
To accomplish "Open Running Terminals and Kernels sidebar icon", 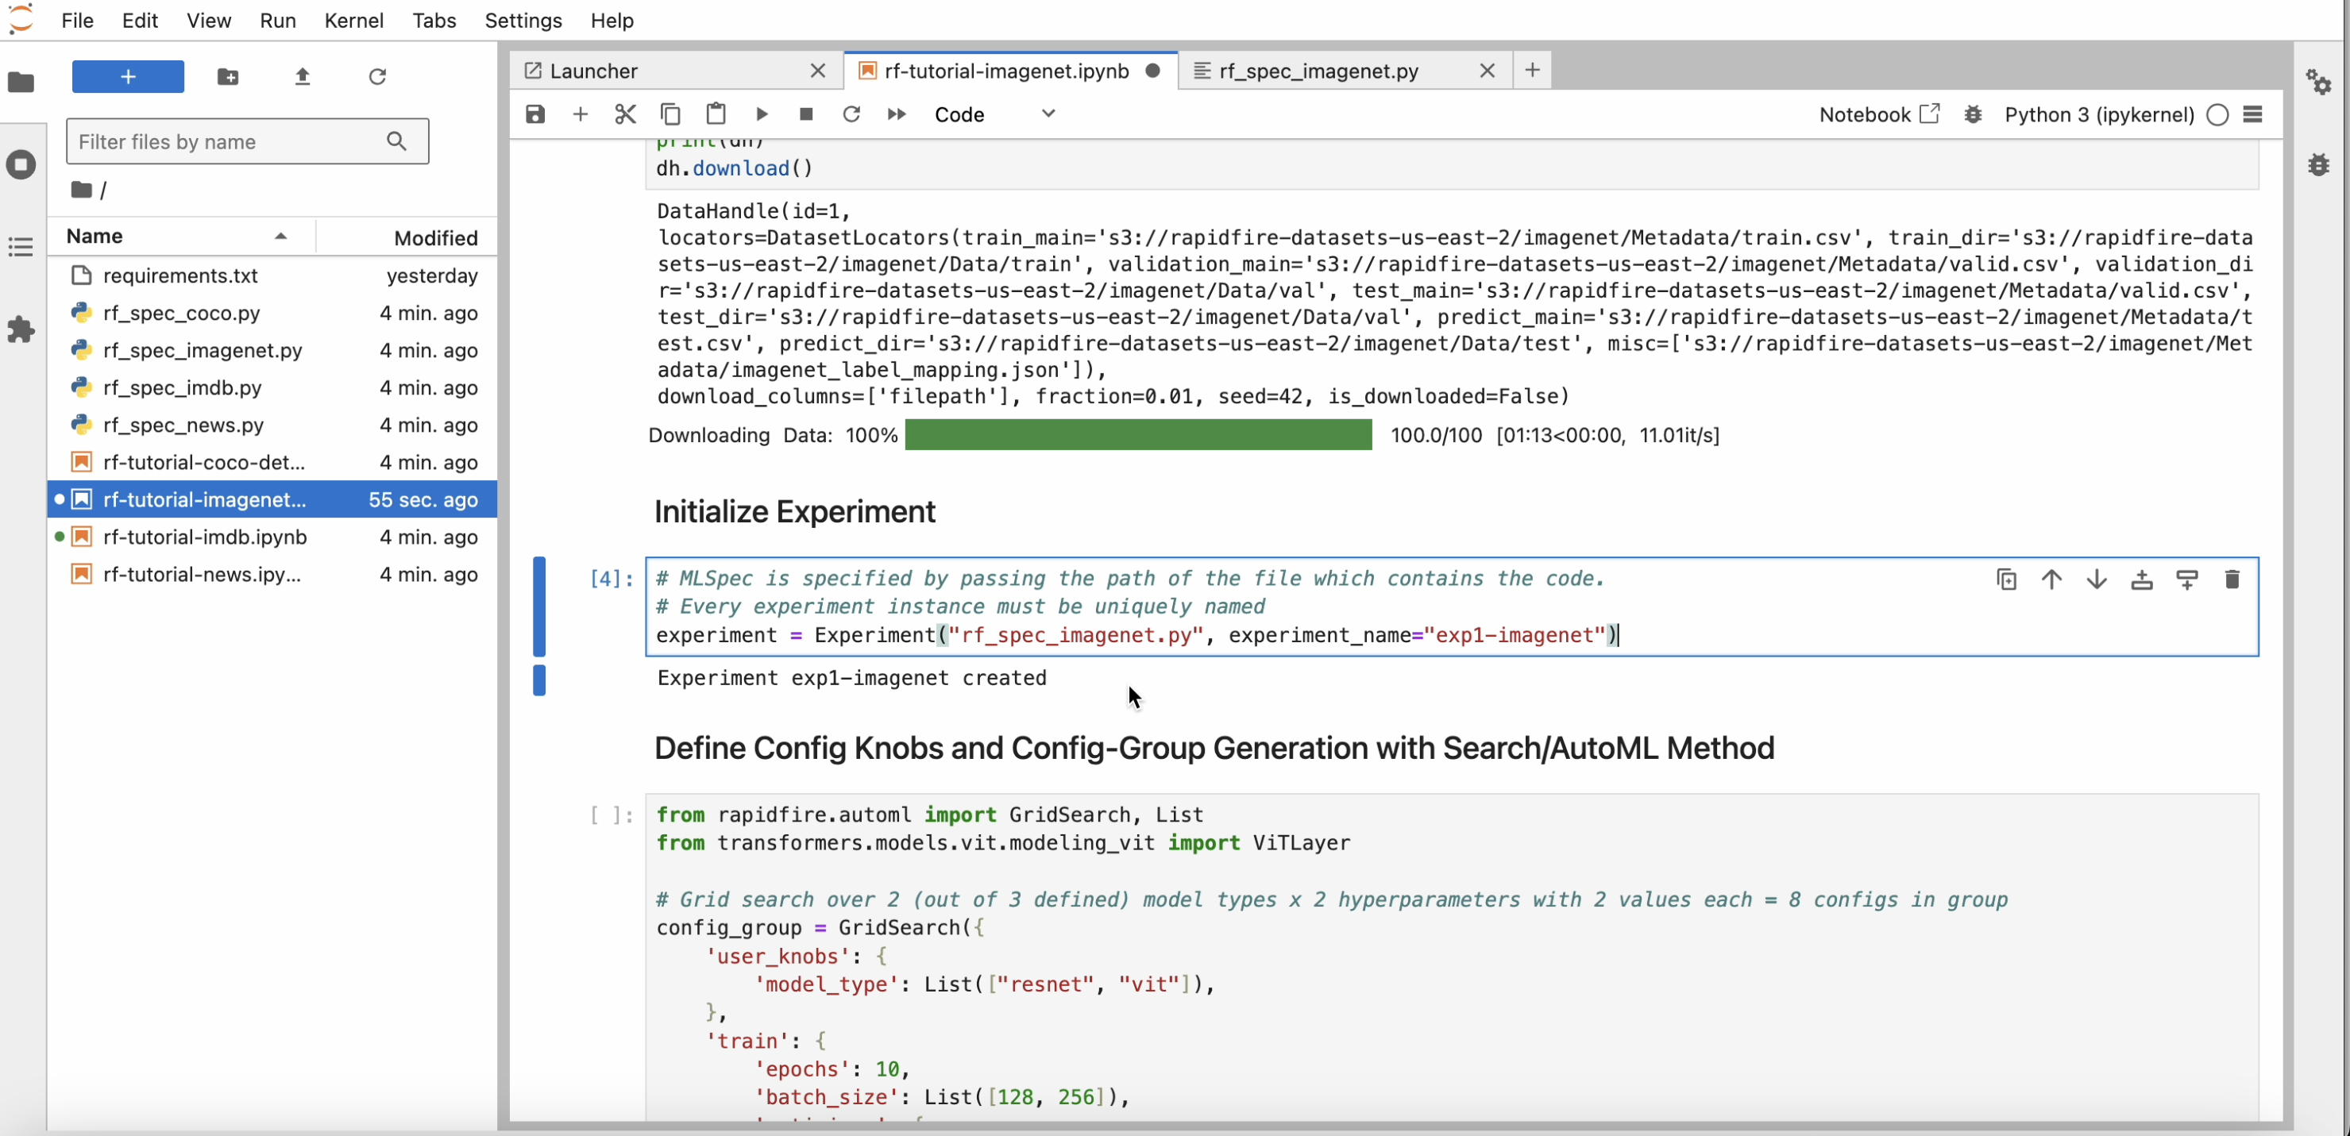I will tap(21, 165).
